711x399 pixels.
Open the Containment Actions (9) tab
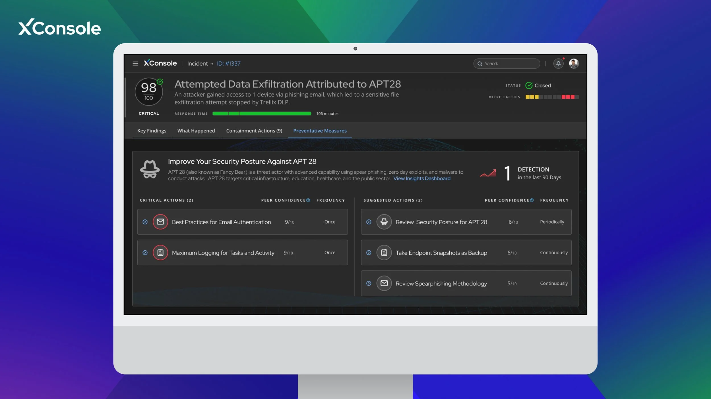coord(254,131)
